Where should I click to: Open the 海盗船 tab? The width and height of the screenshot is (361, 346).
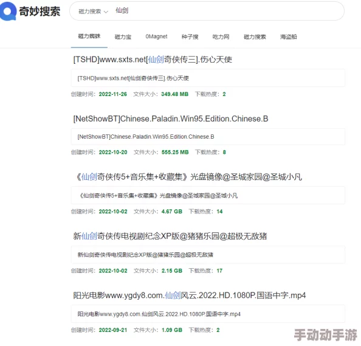point(289,36)
